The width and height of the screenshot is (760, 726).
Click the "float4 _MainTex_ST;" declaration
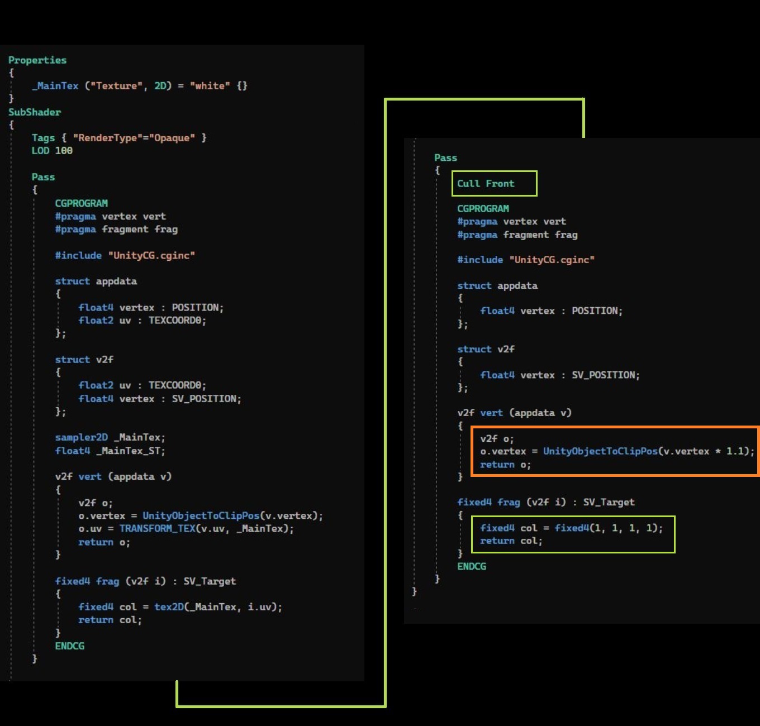pos(110,450)
